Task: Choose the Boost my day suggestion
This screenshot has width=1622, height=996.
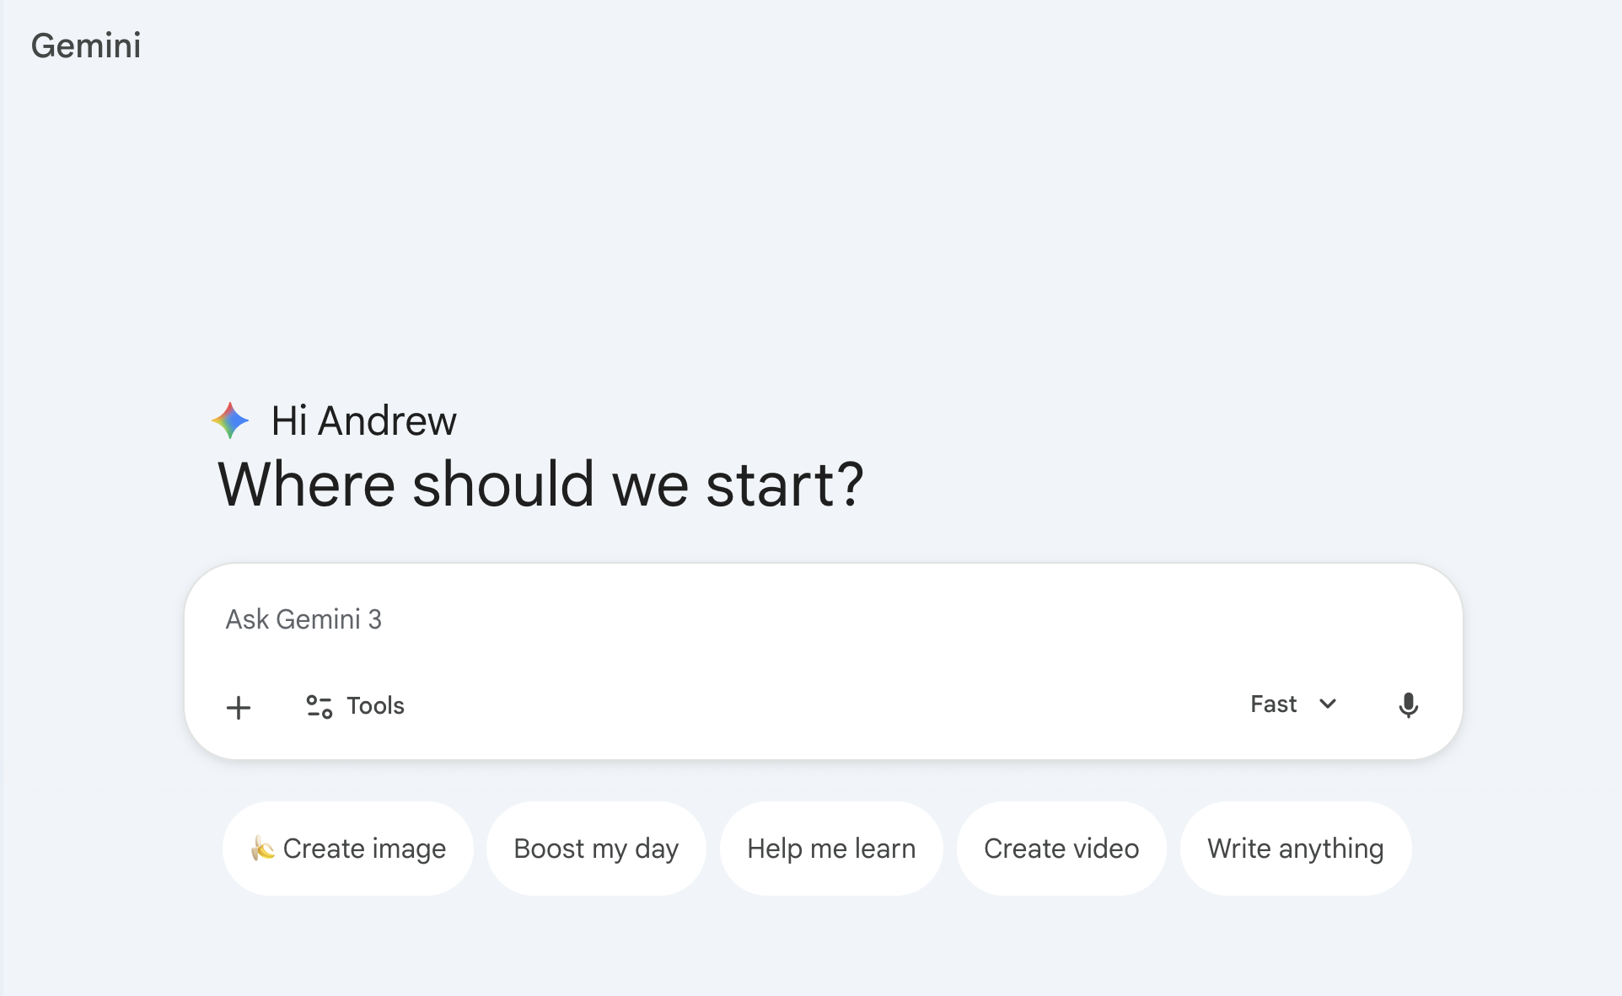Action: 596,849
